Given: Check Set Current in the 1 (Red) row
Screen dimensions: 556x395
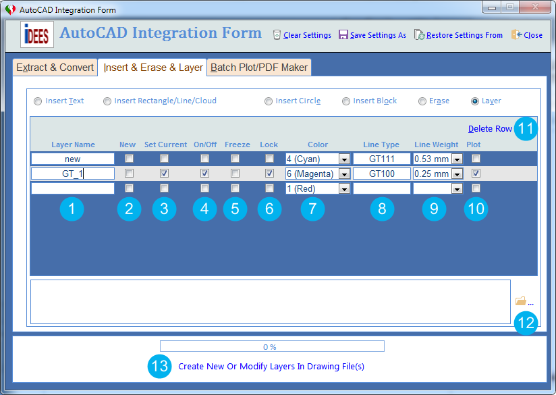Looking at the screenshot, I should tap(164, 188).
